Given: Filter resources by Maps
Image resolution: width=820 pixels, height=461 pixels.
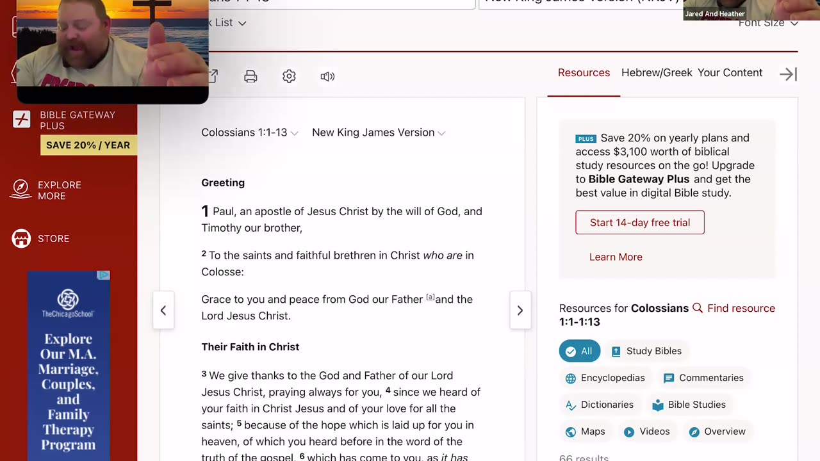Looking at the screenshot, I should 586,432.
